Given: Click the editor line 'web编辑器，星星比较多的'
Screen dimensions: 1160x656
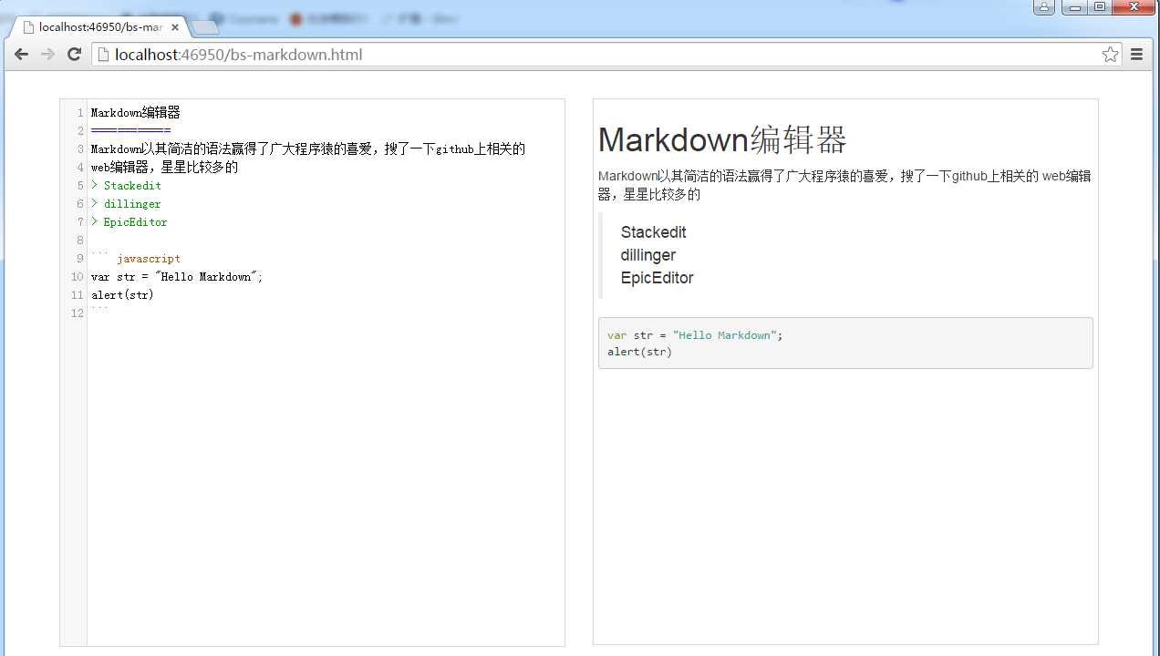Looking at the screenshot, I should point(164,168).
